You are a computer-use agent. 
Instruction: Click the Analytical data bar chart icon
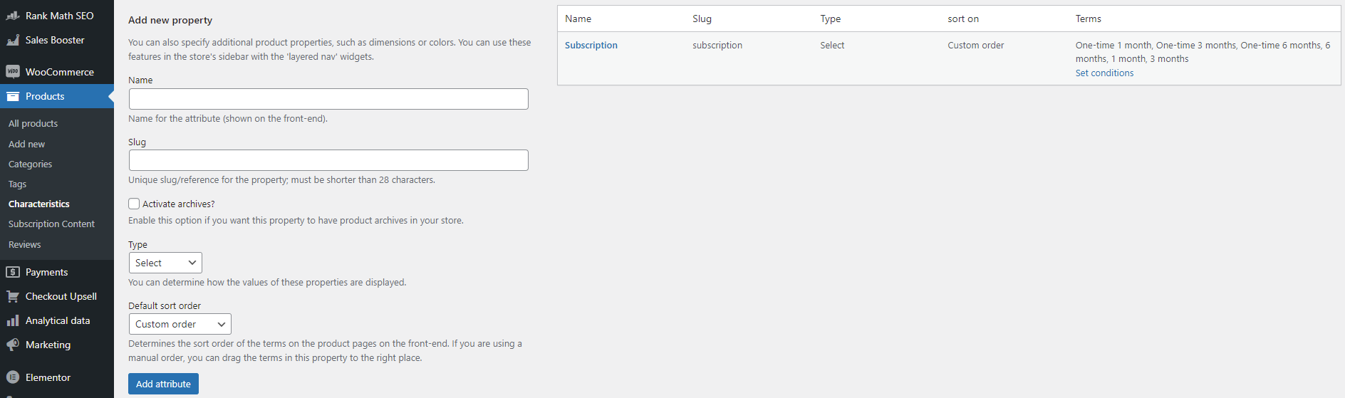coord(13,321)
